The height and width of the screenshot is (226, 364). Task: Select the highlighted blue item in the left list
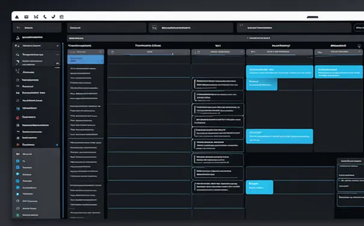(85, 60)
